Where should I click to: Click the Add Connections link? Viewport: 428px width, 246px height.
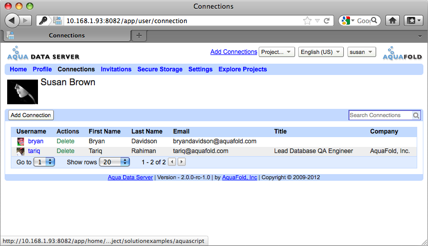[234, 52]
